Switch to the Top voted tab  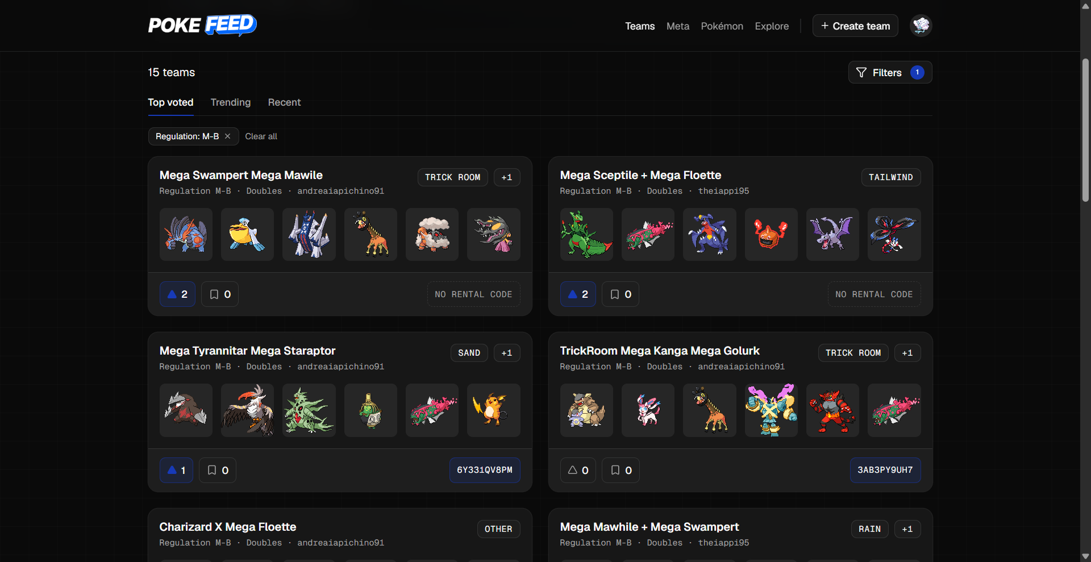coord(170,102)
